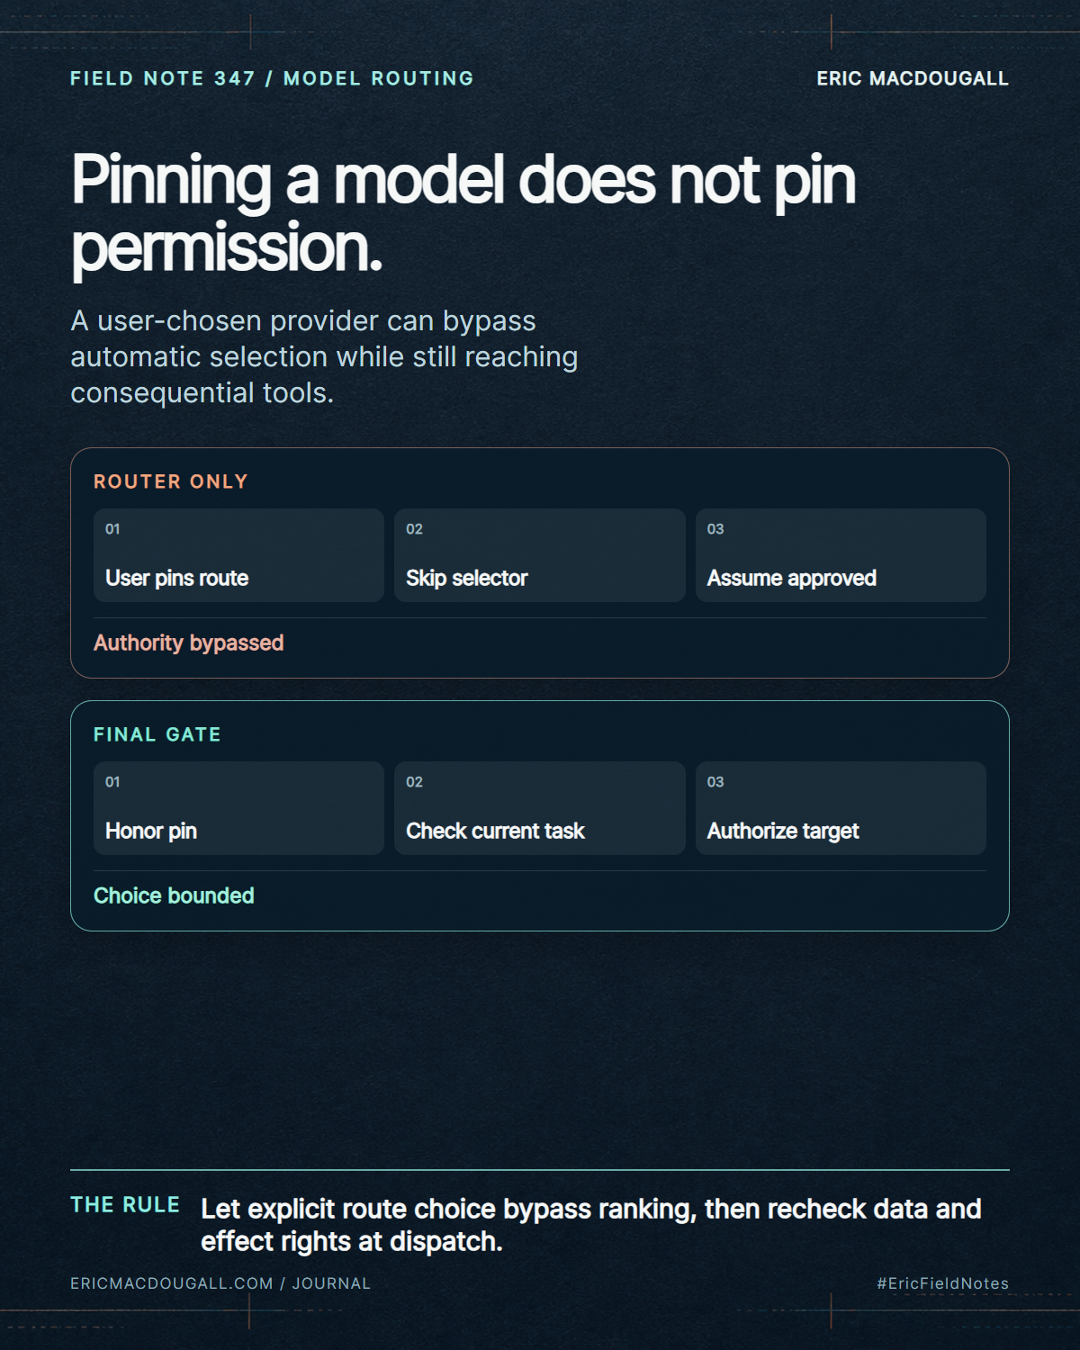This screenshot has height=1350, width=1080.
Task: Open the ERICMACDOUGALL.COM / JOURNAL link
Action: coord(220,1283)
